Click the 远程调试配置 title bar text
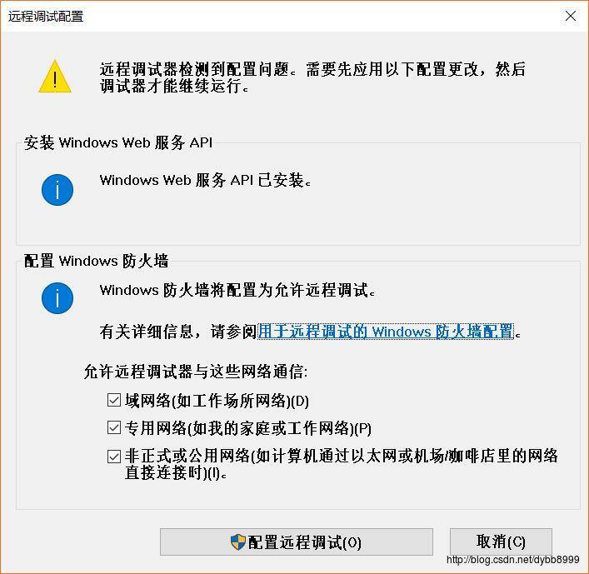Screen dimensions: 589x574 46,17
